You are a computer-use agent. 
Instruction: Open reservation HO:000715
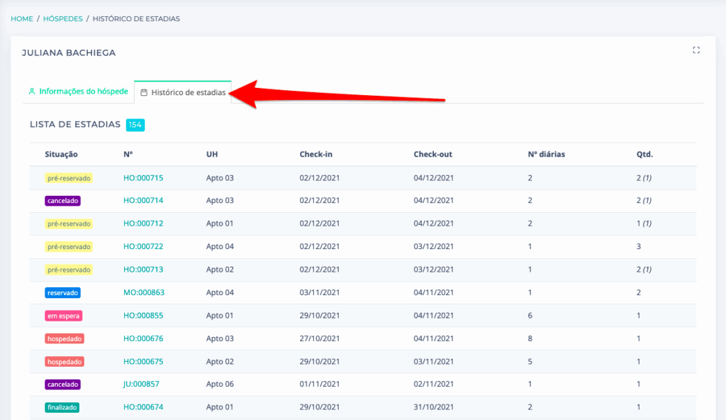pyautogui.click(x=143, y=177)
